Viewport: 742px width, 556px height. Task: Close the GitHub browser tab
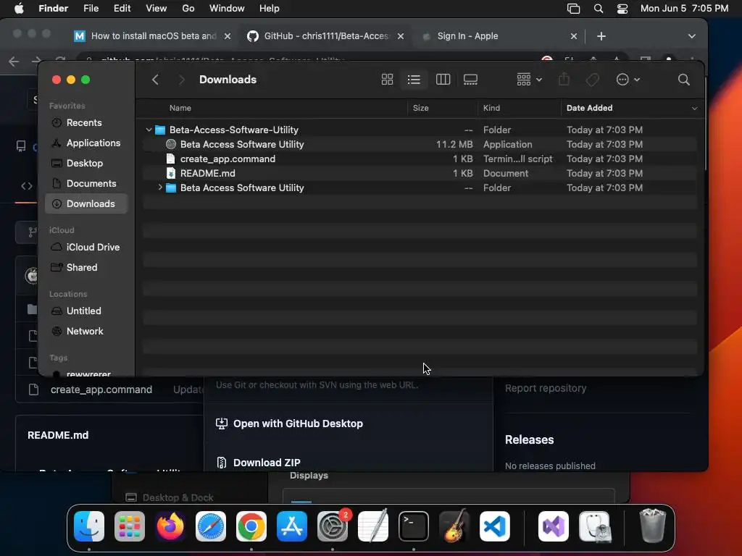400,36
